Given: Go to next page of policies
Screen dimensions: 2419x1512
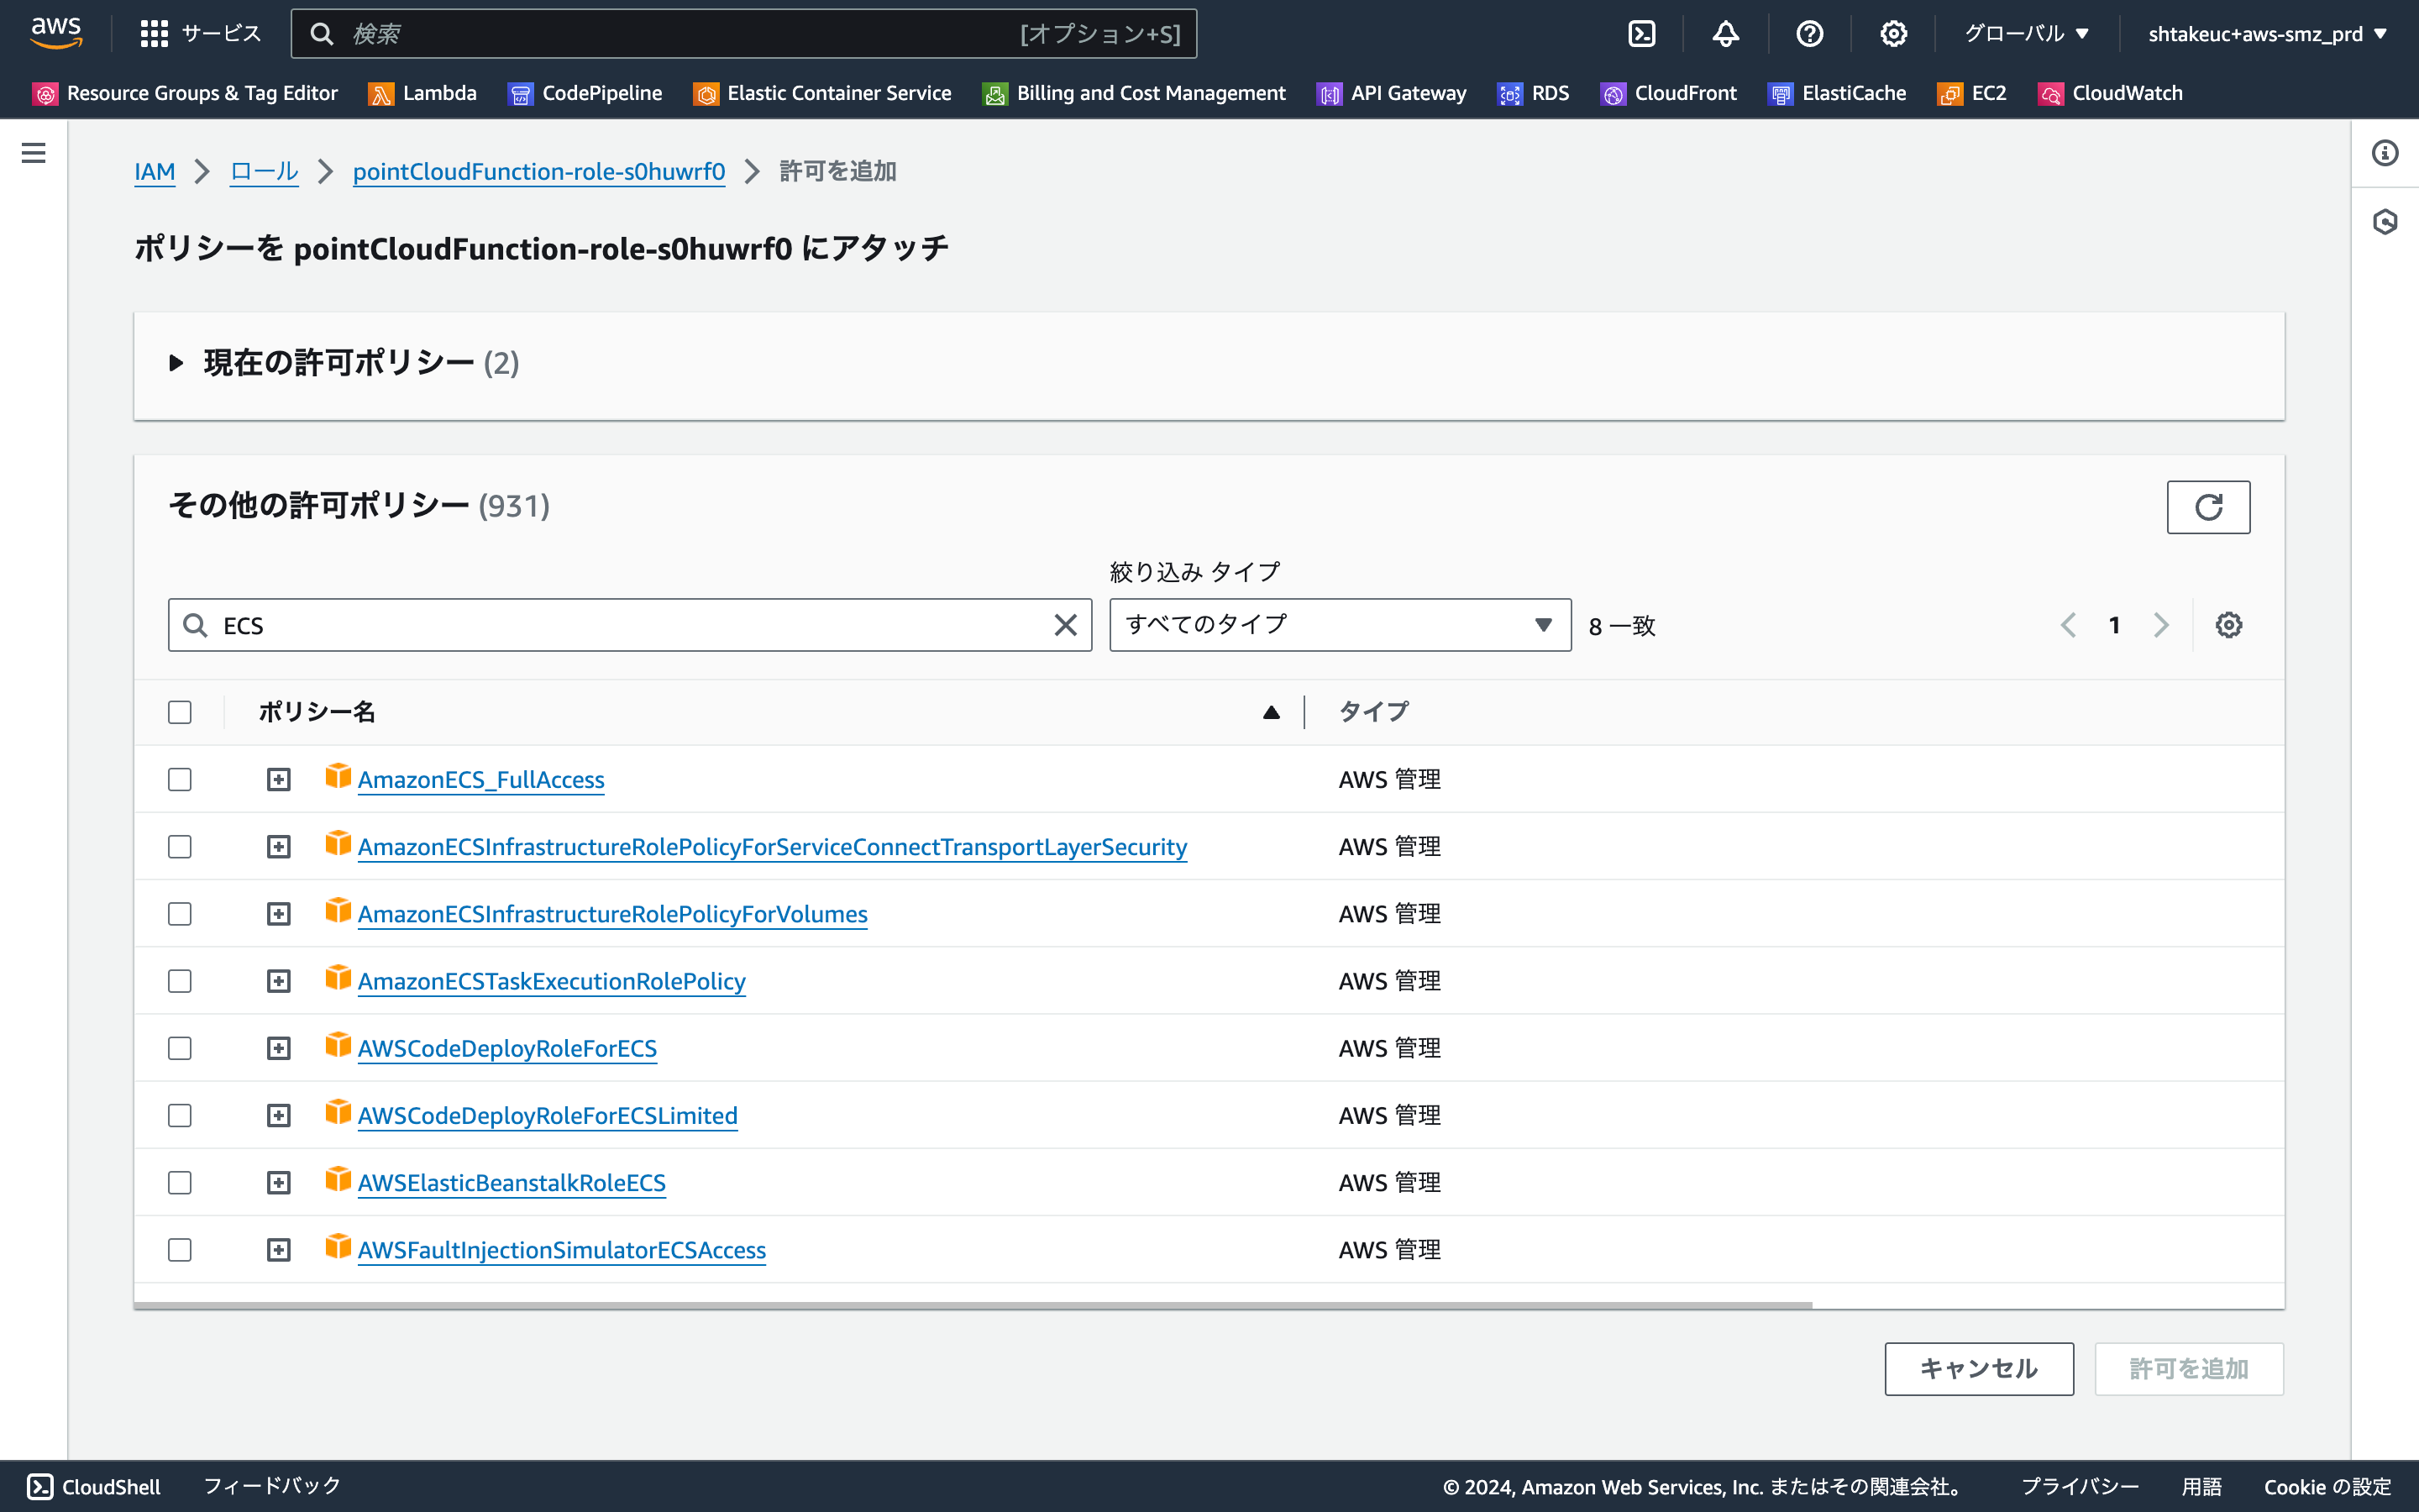Looking at the screenshot, I should tap(2161, 625).
